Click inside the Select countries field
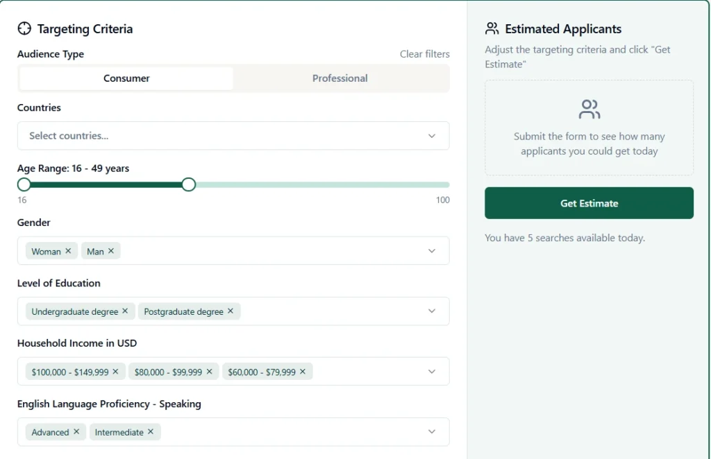This screenshot has height=459, width=711. point(208,136)
